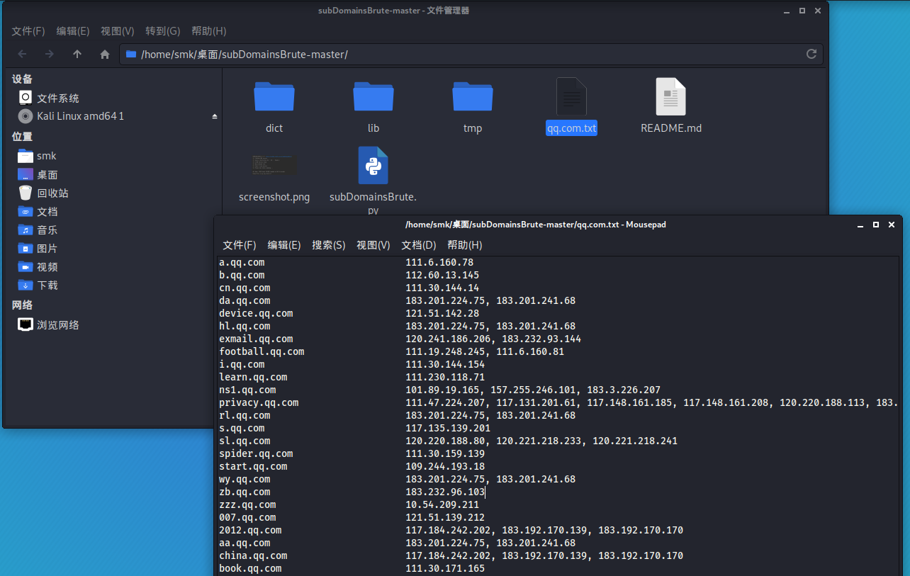This screenshot has height=576, width=910.
Task: Go up to parent folder
Action: (77, 55)
